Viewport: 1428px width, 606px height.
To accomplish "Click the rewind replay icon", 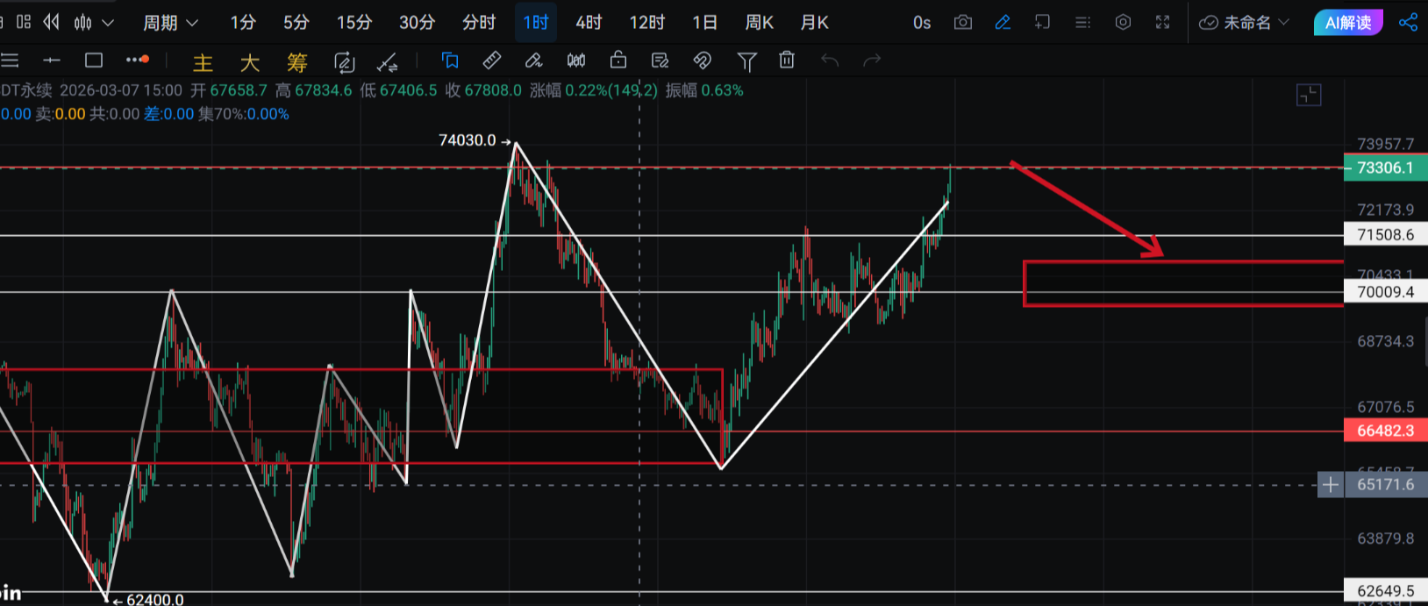I will [x=52, y=23].
